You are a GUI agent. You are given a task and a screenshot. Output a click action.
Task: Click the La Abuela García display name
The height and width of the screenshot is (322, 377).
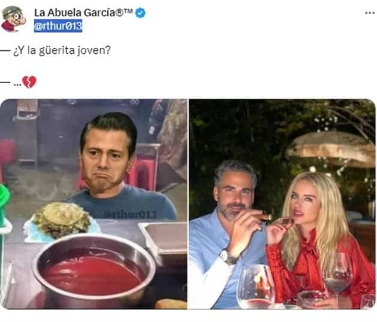click(x=83, y=13)
